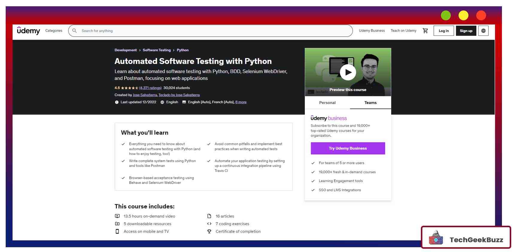Expand the "8 more" subtitle languages

pyautogui.click(x=241, y=102)
